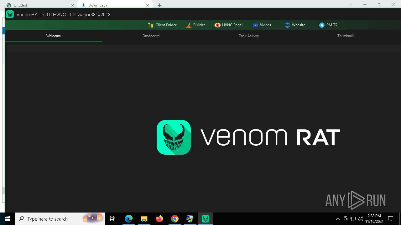Click VenomRAT icon in the taskbar
The image size is (401, 225).
[x=205, y=219]
